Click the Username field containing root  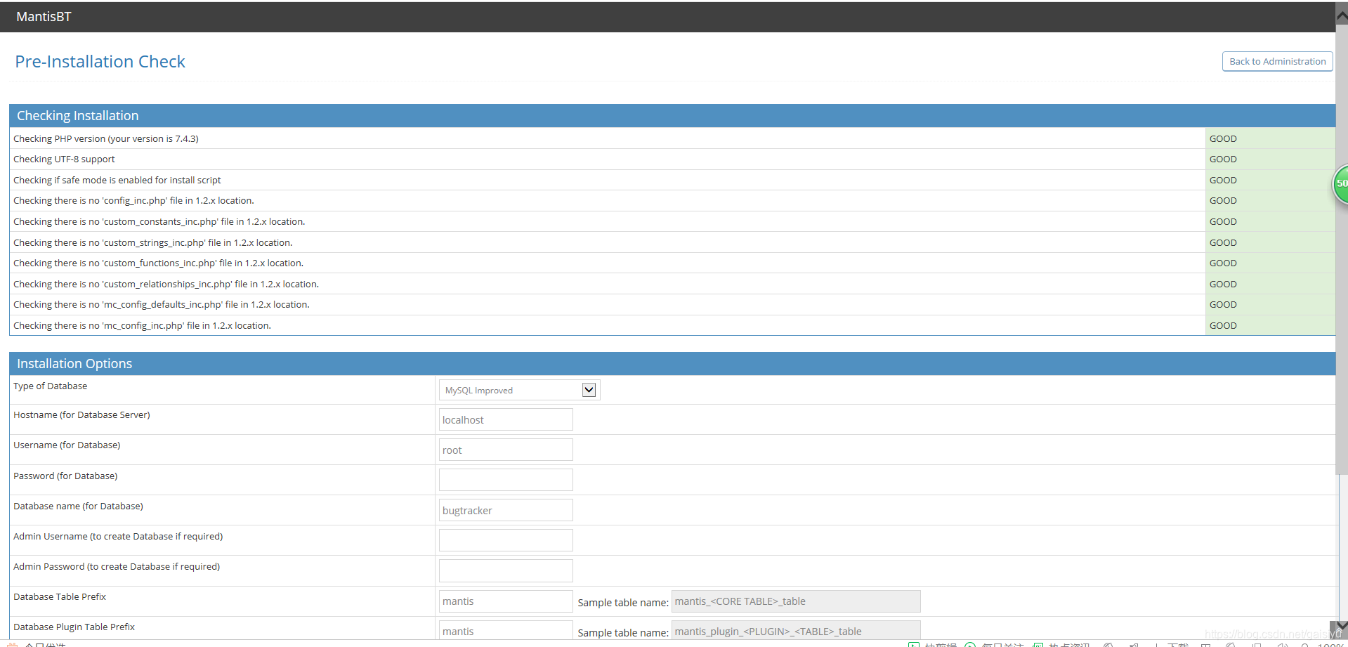click(506, 450)
